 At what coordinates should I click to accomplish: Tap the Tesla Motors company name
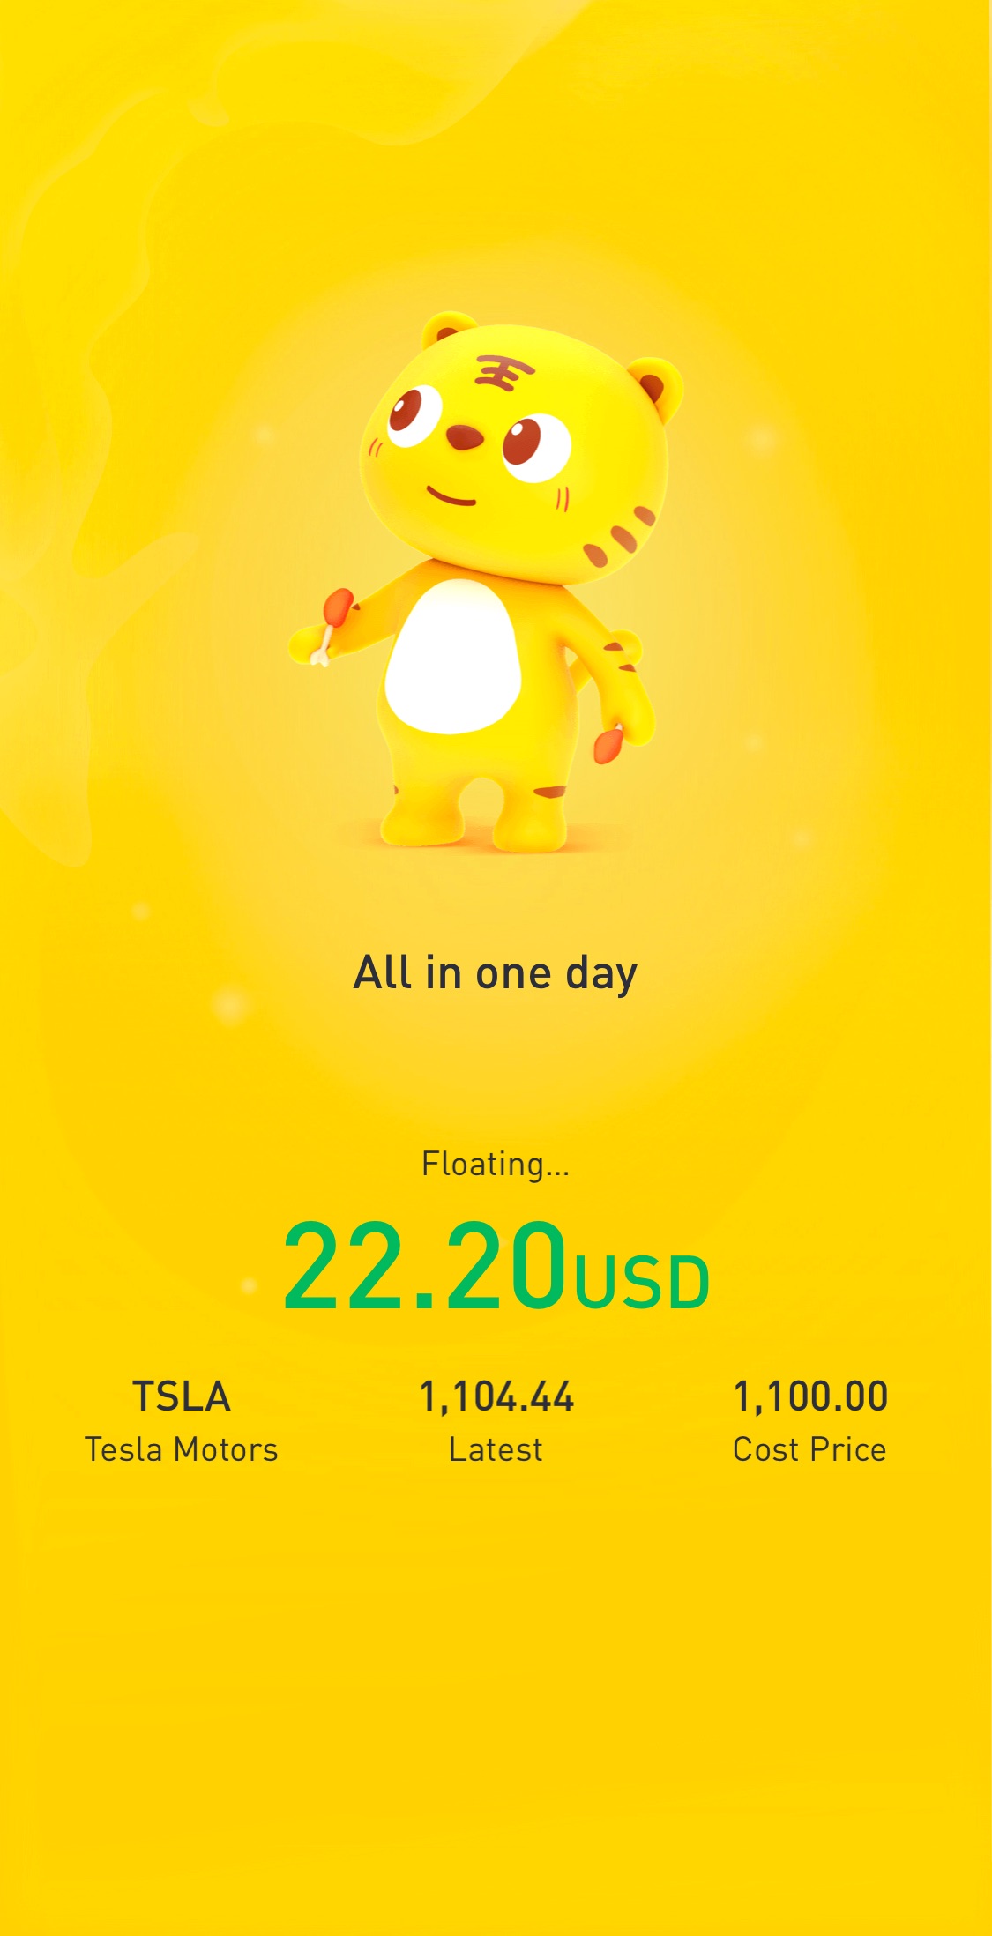coord(182,1449)
